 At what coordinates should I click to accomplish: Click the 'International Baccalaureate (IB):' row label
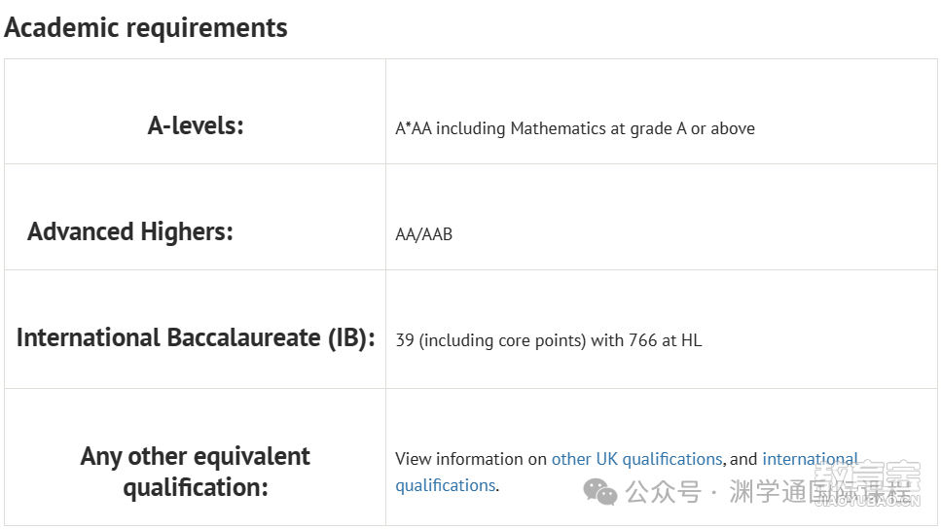point(196,337)
